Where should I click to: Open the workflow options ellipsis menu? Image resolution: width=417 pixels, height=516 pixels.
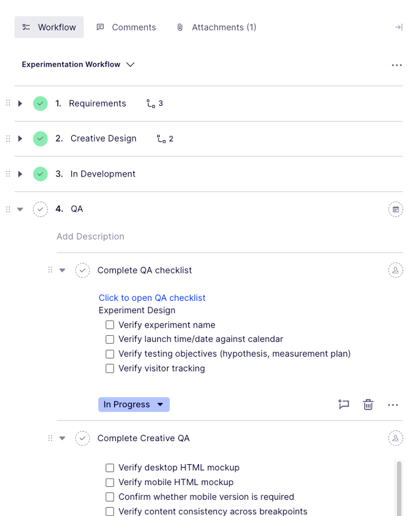tap(397, 65)
